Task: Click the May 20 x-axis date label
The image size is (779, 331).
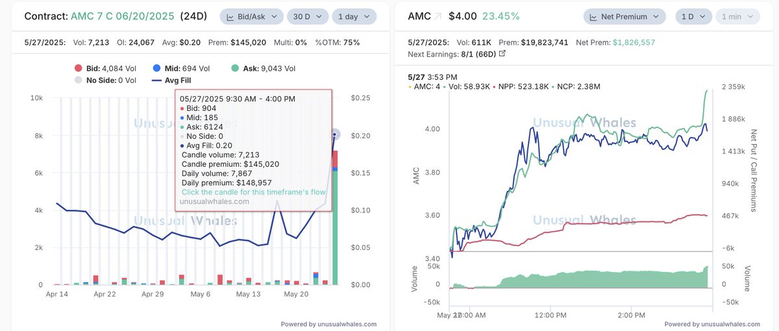Action: [x=296, y=294]
